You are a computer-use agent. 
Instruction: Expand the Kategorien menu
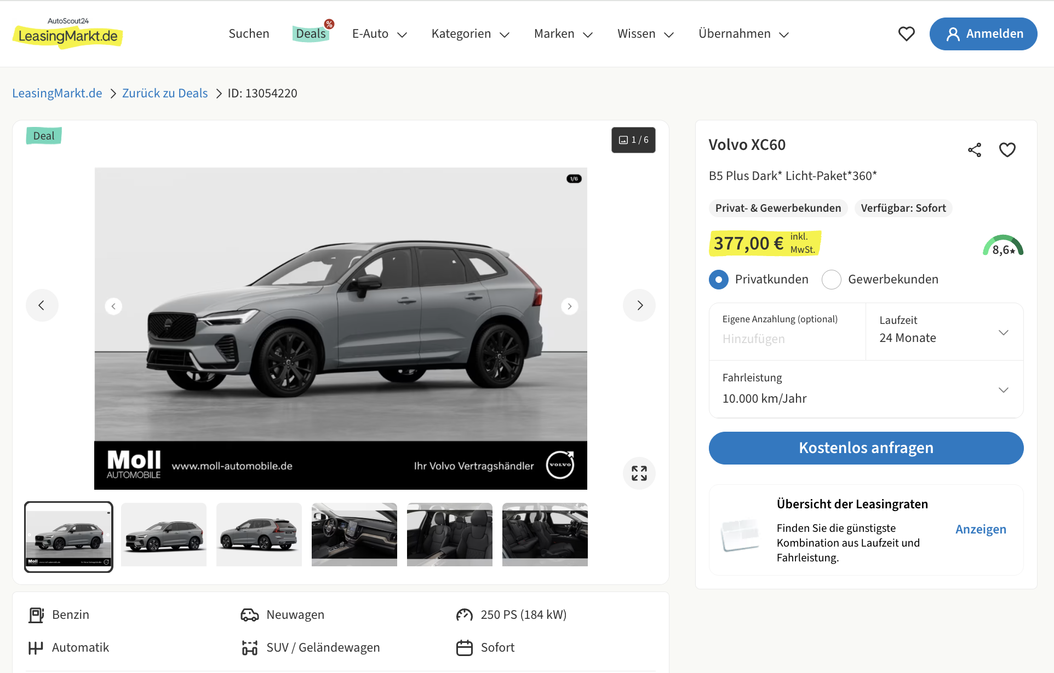coord(471,34)
